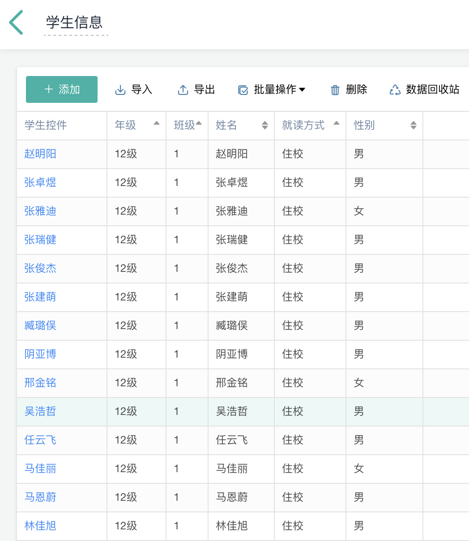Click the 学生控件 column header
This screenshot has height=541, width=469.
(x=46, y=125)
